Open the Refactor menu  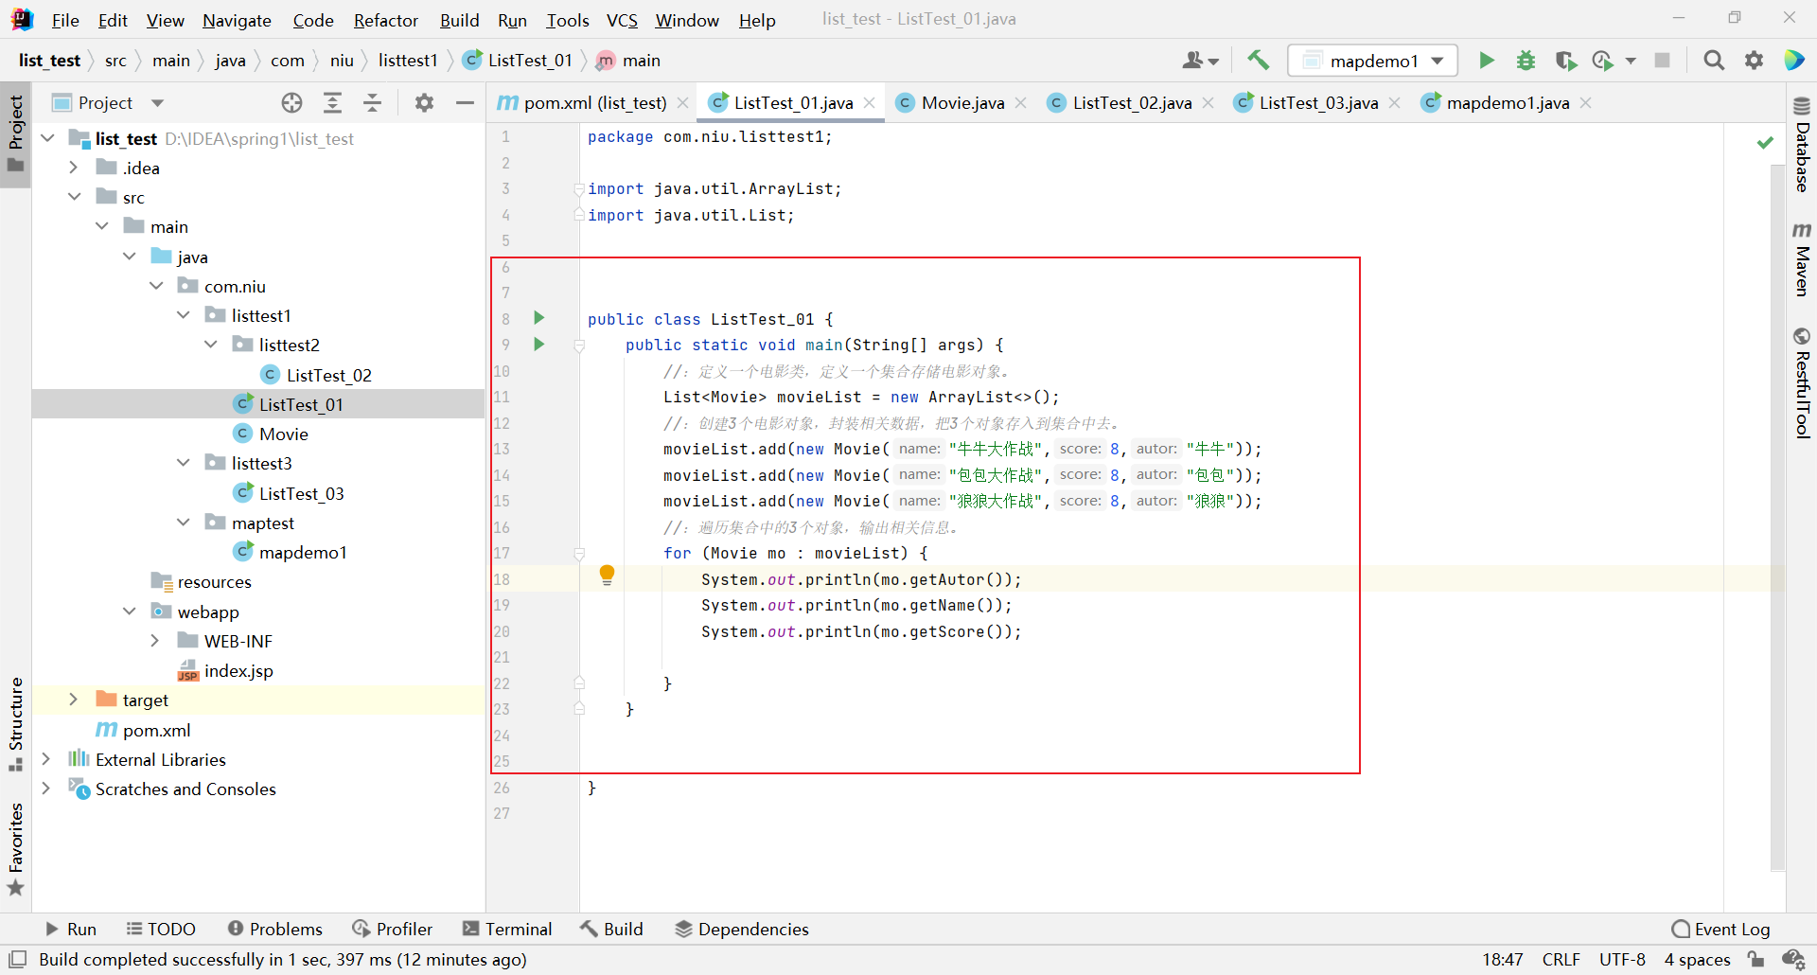(385, 20)
